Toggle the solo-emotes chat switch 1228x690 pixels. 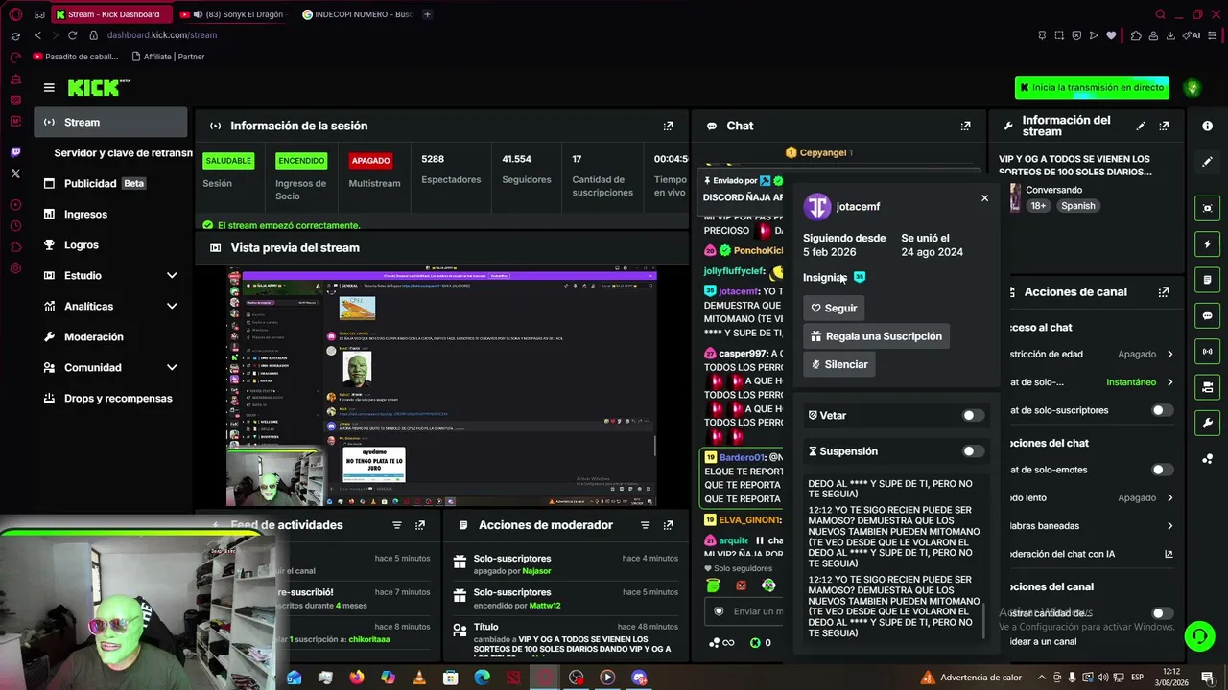tap(1162, 470)
